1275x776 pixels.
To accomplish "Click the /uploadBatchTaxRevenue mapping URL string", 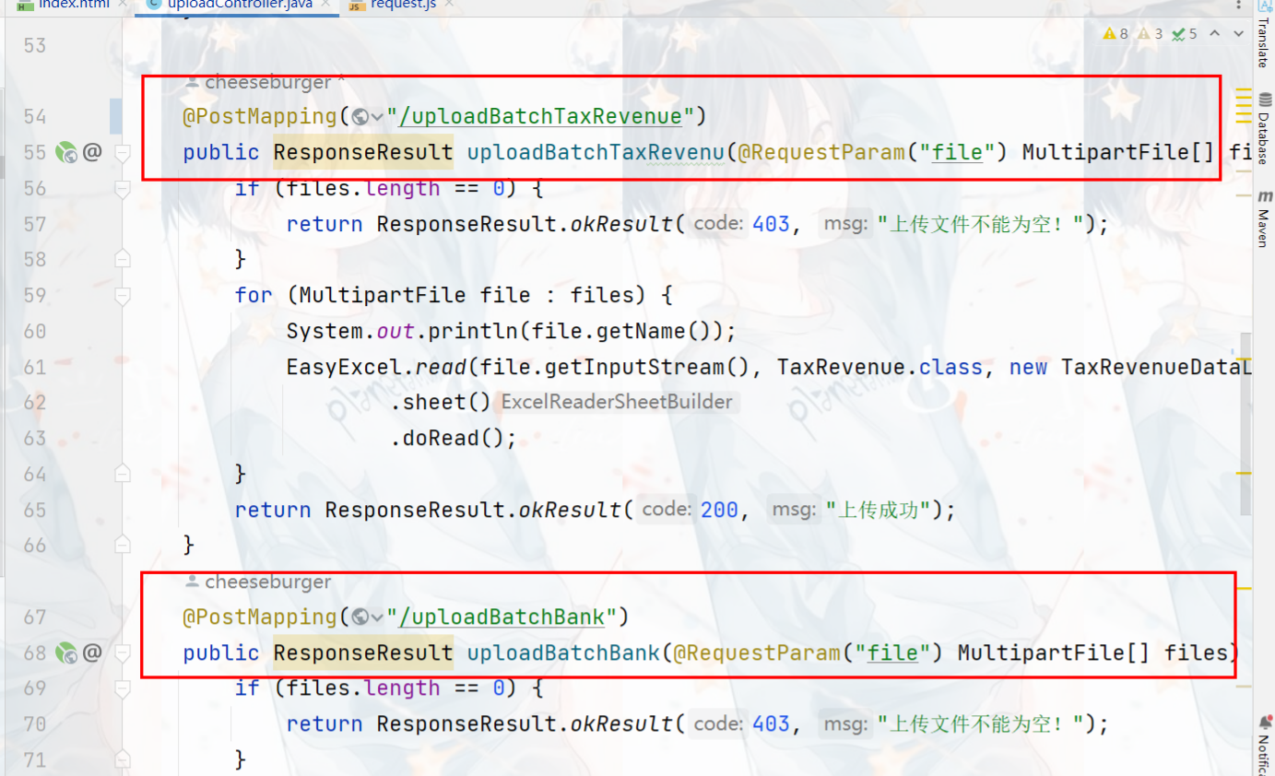I will point(539,116).
